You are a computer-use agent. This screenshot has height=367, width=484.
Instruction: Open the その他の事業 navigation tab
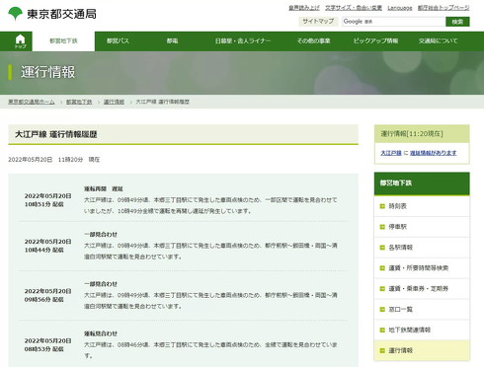[x=313, y=41]
